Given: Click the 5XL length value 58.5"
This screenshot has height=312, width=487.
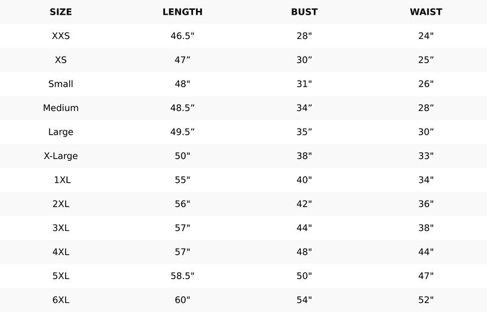Looking at the screenshot, I should click(x=183, y=276).
